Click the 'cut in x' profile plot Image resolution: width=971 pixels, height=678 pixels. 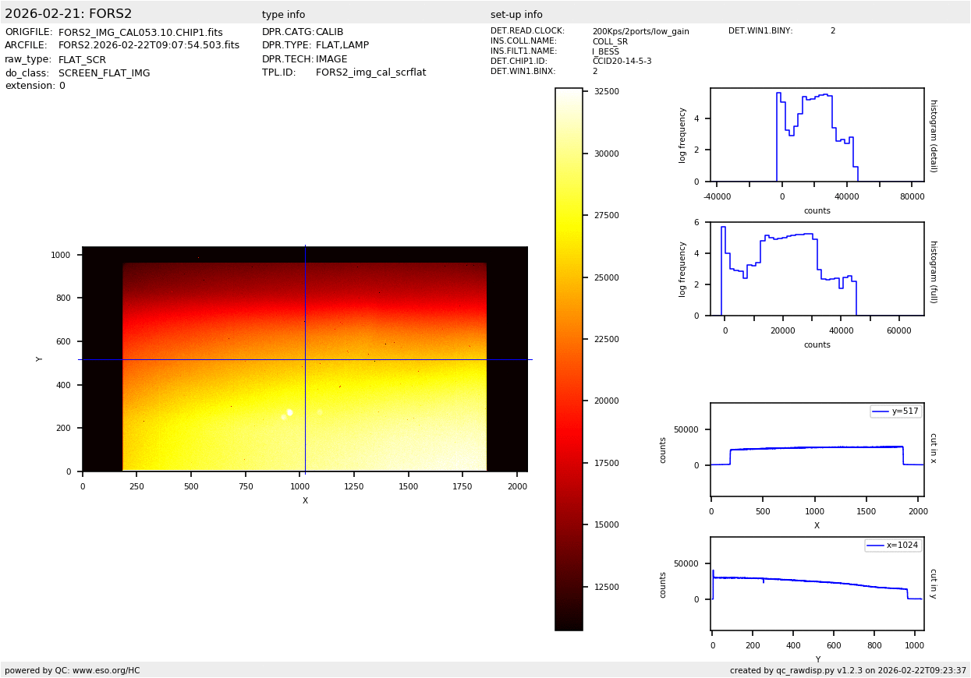point(817,450)
